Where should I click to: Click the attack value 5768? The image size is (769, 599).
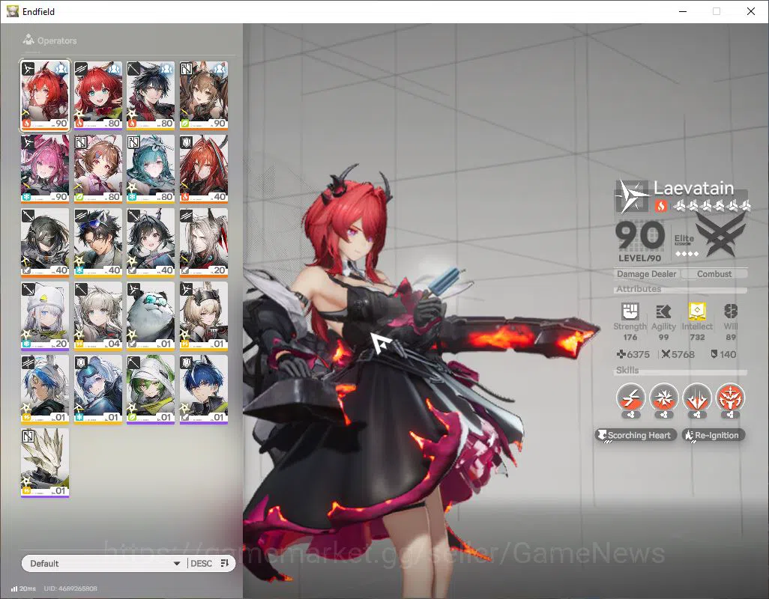[678, 354]
